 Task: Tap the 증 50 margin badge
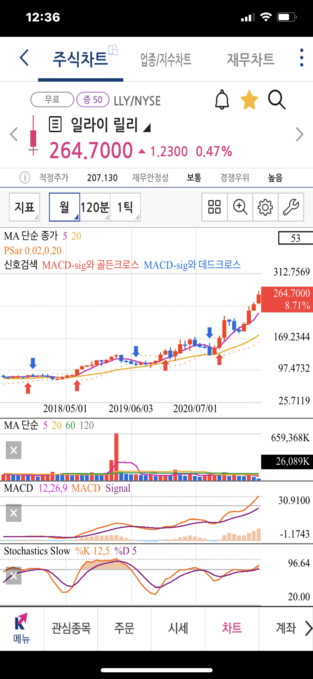[x=93, y=100]
